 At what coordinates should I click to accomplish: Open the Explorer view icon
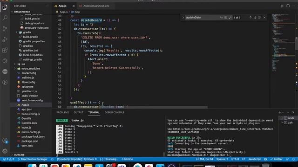[5, 7]
